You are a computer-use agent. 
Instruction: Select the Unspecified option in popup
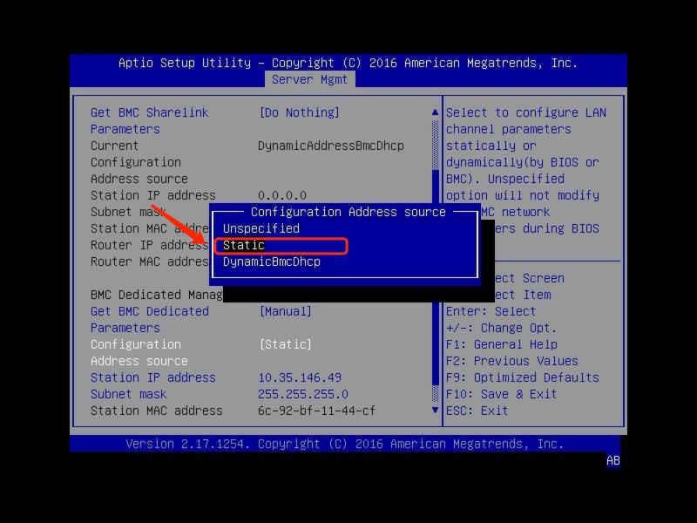click(261, 228)
